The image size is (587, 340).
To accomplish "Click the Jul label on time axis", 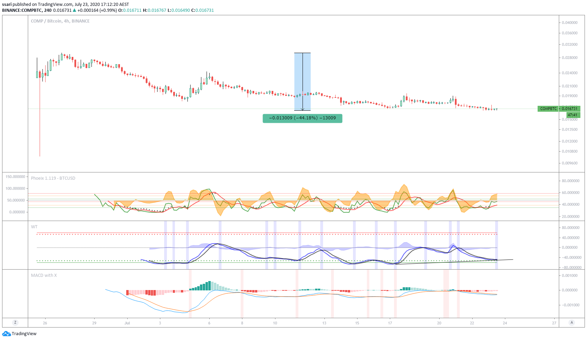I will pos(127,323).
